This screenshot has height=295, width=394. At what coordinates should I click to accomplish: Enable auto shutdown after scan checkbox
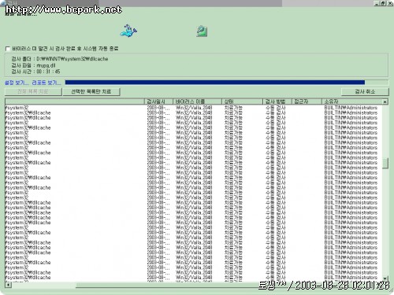coord(8,49)
